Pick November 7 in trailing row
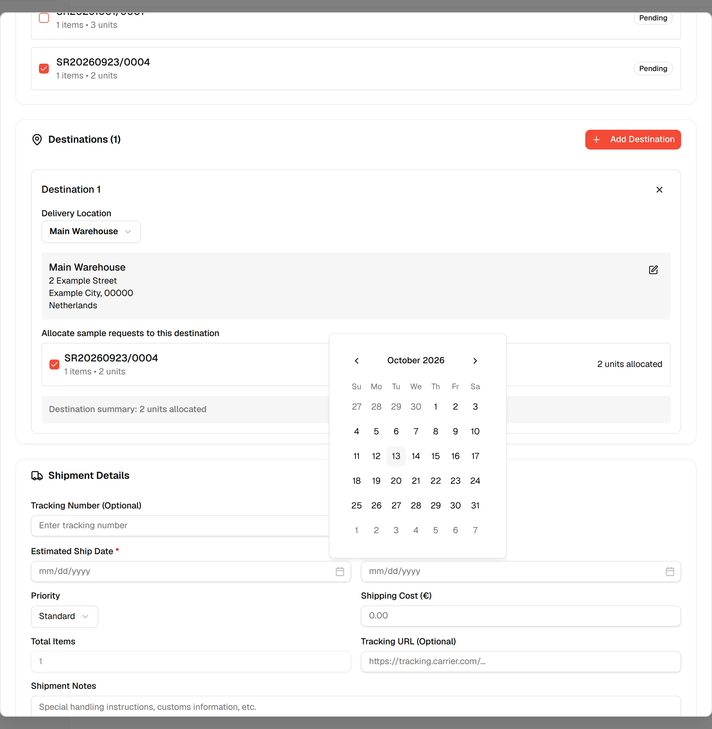This screenshot has width=712, height=729. [475, 530]
